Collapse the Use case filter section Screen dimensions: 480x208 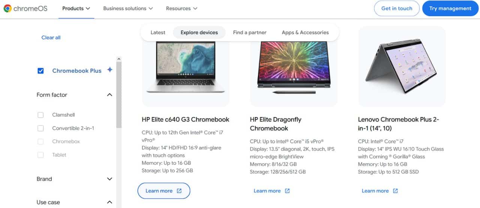click(109, 202)
